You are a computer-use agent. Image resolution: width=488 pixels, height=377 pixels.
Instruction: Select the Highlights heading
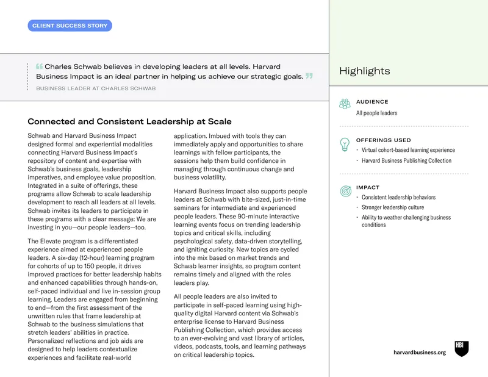tap(364, 71)
